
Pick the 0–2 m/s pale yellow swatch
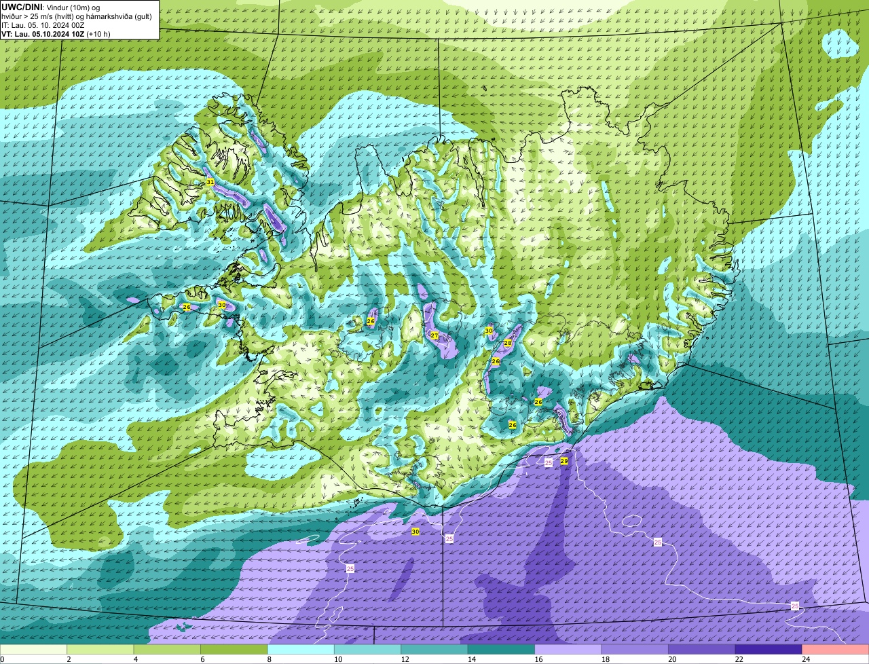[x=33, y=650]
